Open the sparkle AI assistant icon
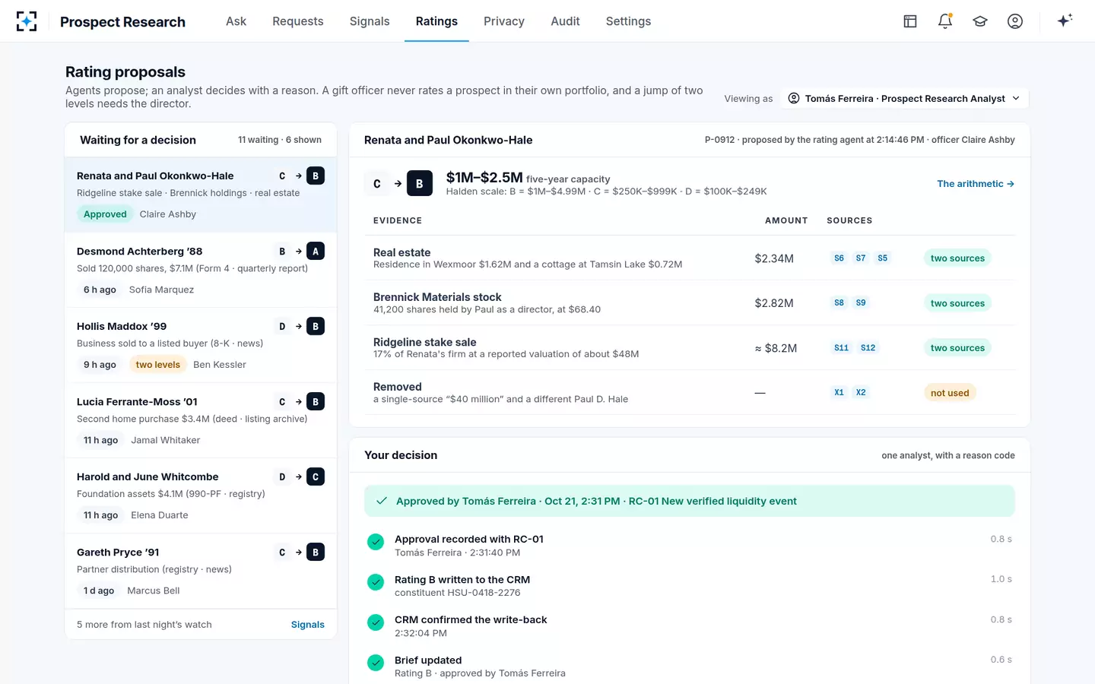Image resolution: width=1095 pixels, height=684 pixels. pyautogui.click(x=1065, y=21)
